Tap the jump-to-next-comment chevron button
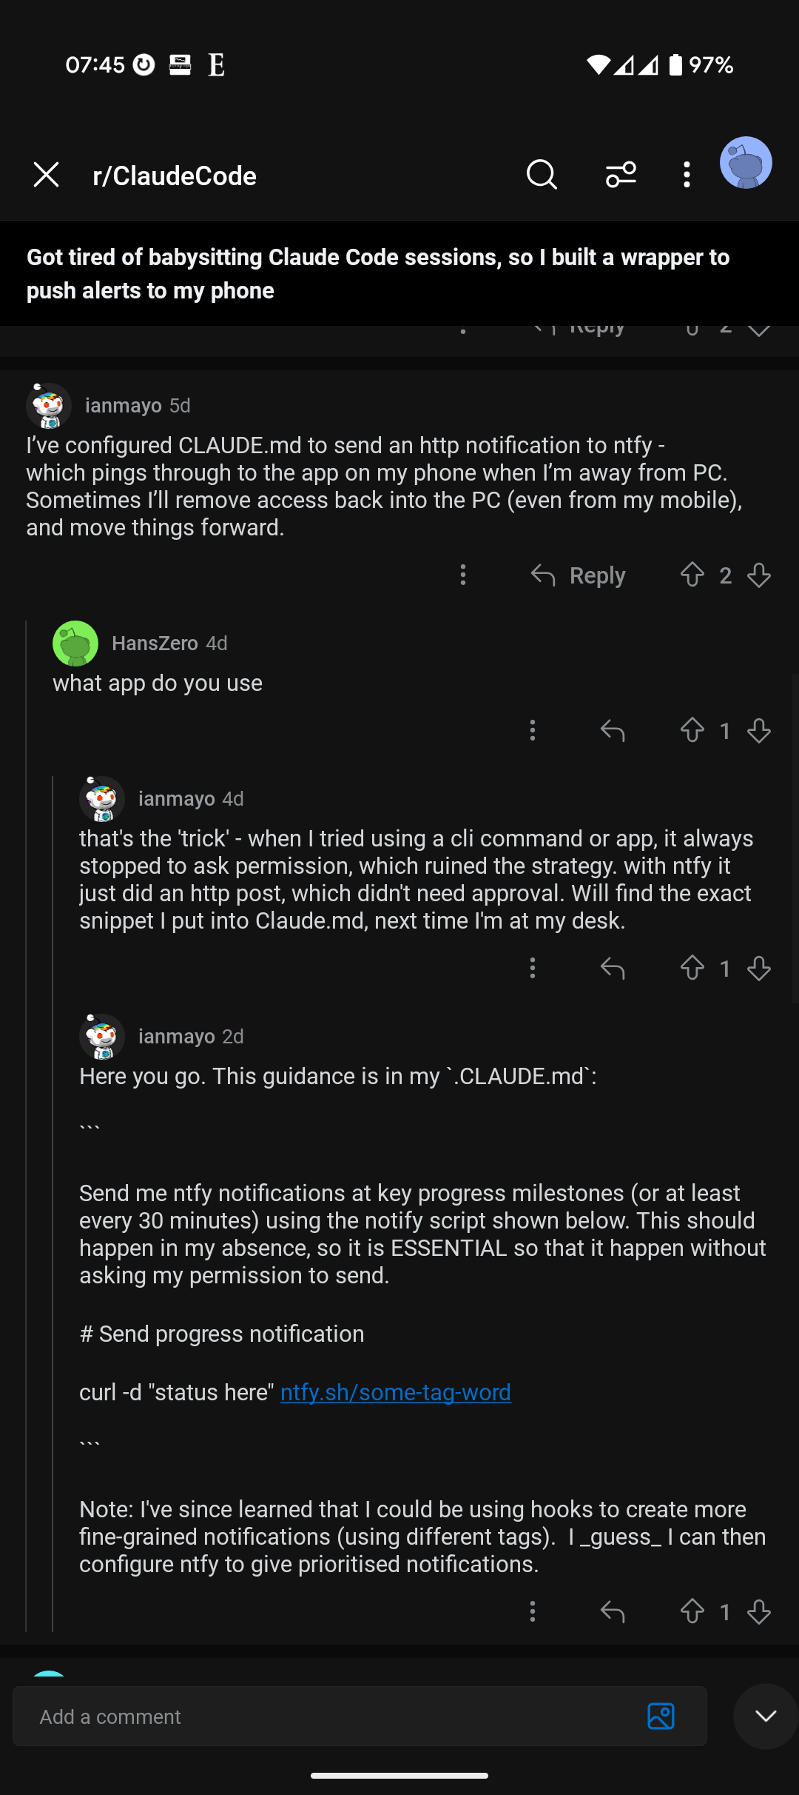 pos(766,1717)
